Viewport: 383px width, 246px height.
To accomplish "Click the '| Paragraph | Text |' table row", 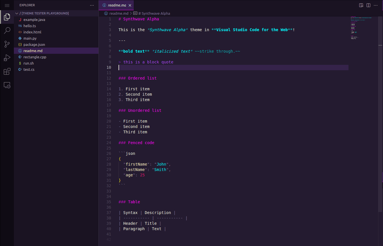I will (x=142, y=229).
